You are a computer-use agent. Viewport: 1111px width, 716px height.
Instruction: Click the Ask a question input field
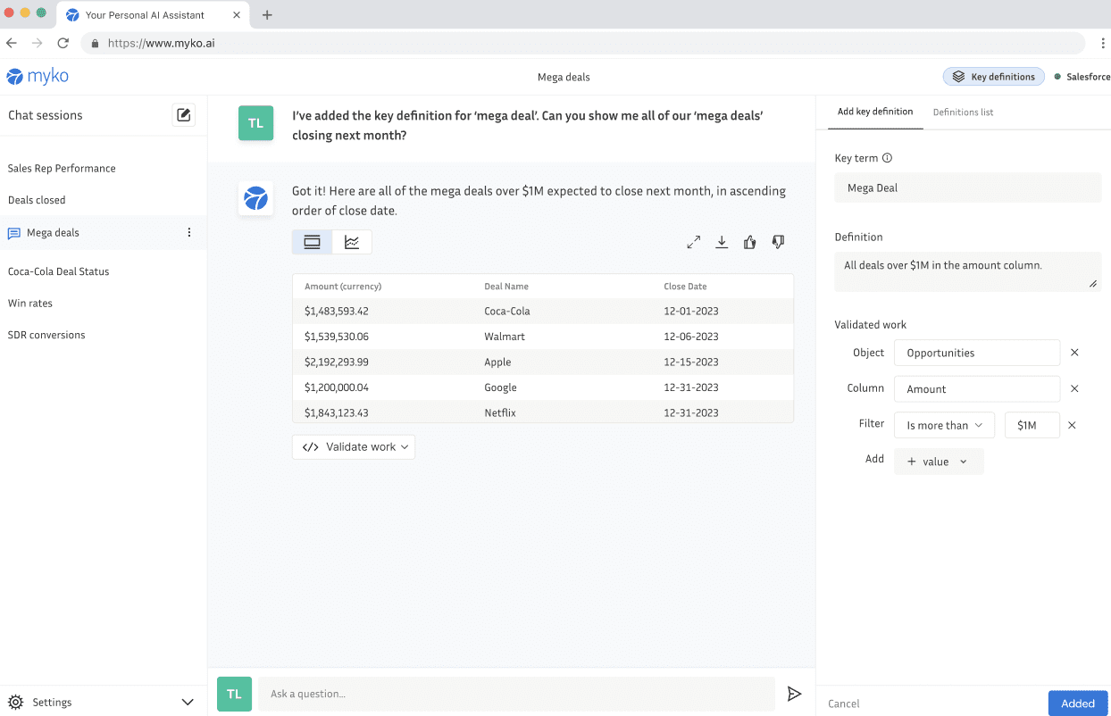click(x=516, y=694)
